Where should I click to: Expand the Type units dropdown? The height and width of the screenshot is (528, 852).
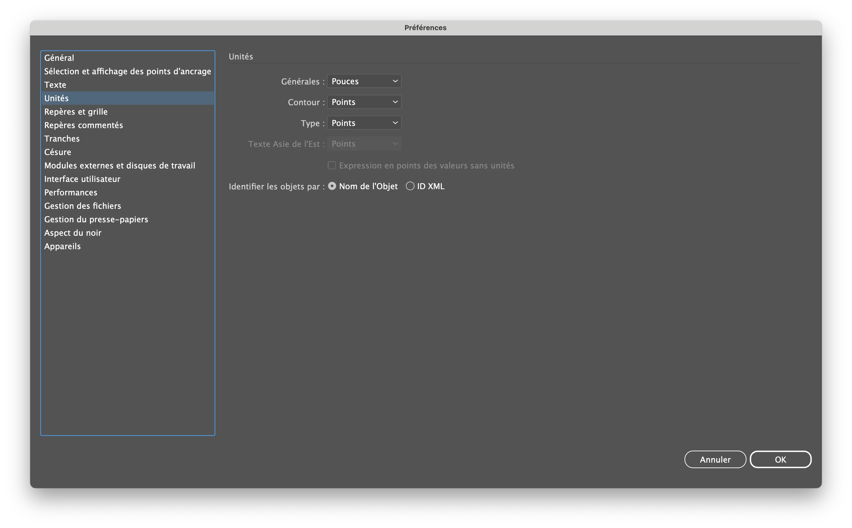coord(364,123)
